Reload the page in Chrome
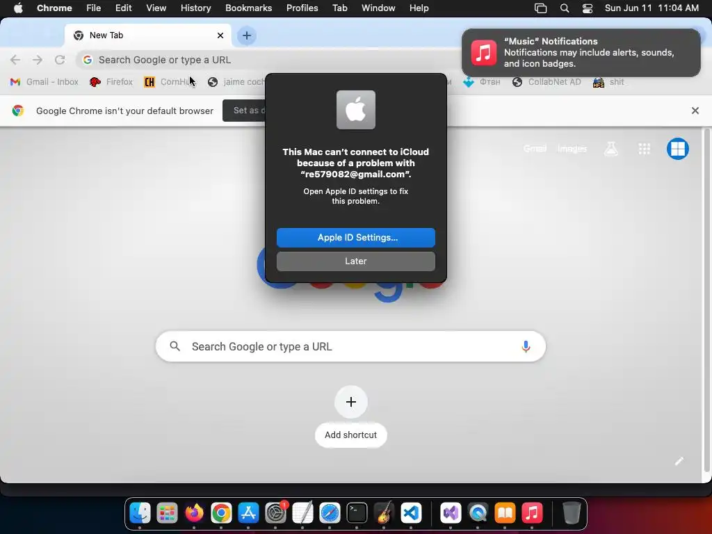The image size is (712, 534). [60, 60]
